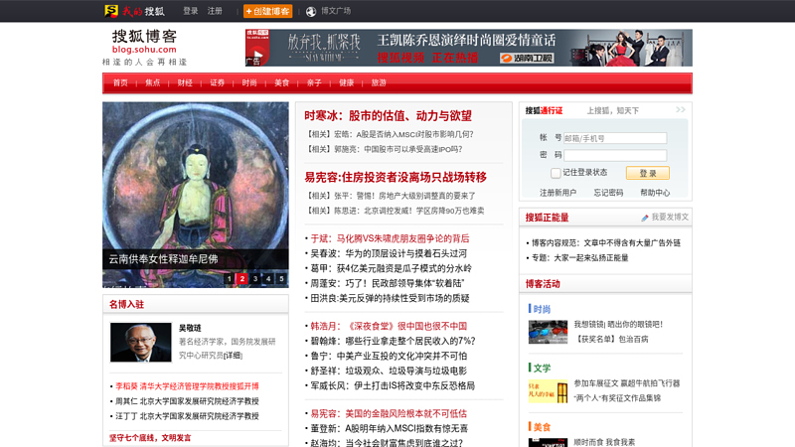Click the 注册新用户 link
This screenshot has width=795, height=447.
[x=557, y=193]
